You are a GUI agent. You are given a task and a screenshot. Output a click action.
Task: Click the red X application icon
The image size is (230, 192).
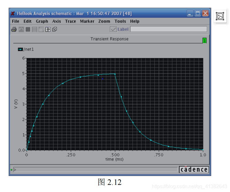[x=13, y=14]
